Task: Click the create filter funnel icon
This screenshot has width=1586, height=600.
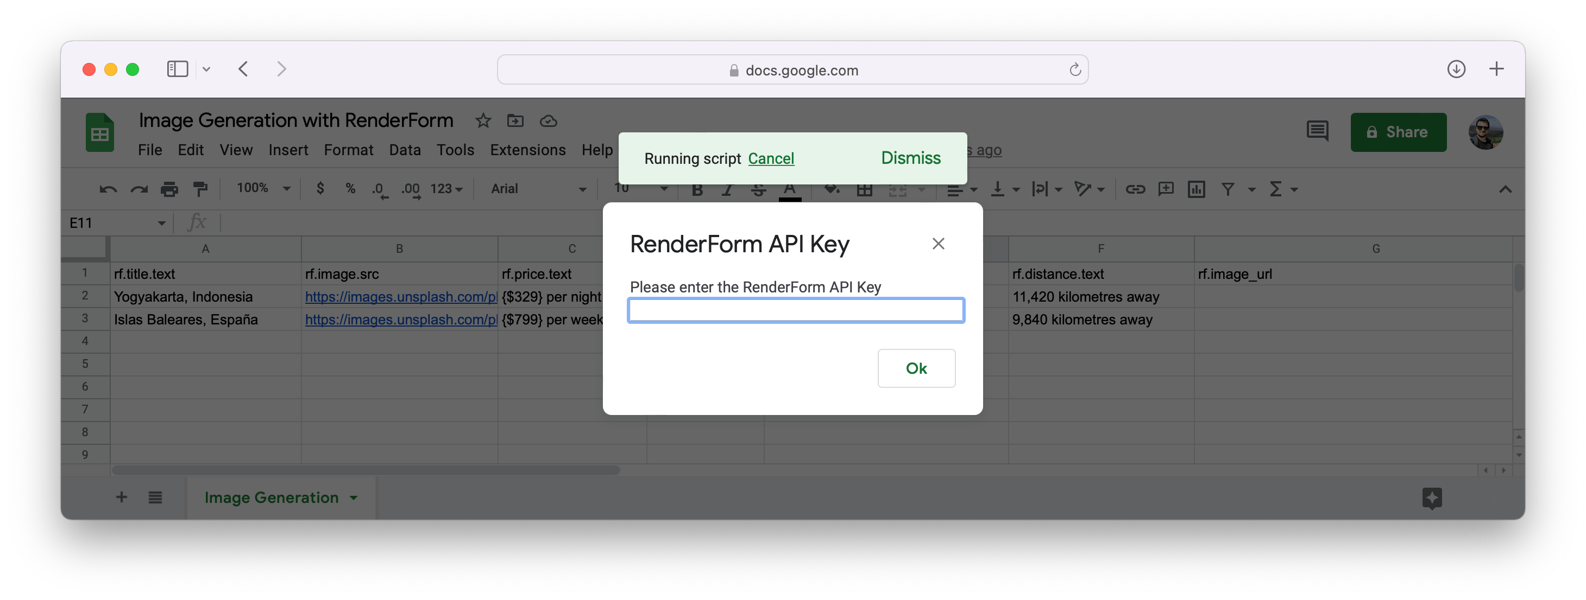Action: tap(1228, 189)
